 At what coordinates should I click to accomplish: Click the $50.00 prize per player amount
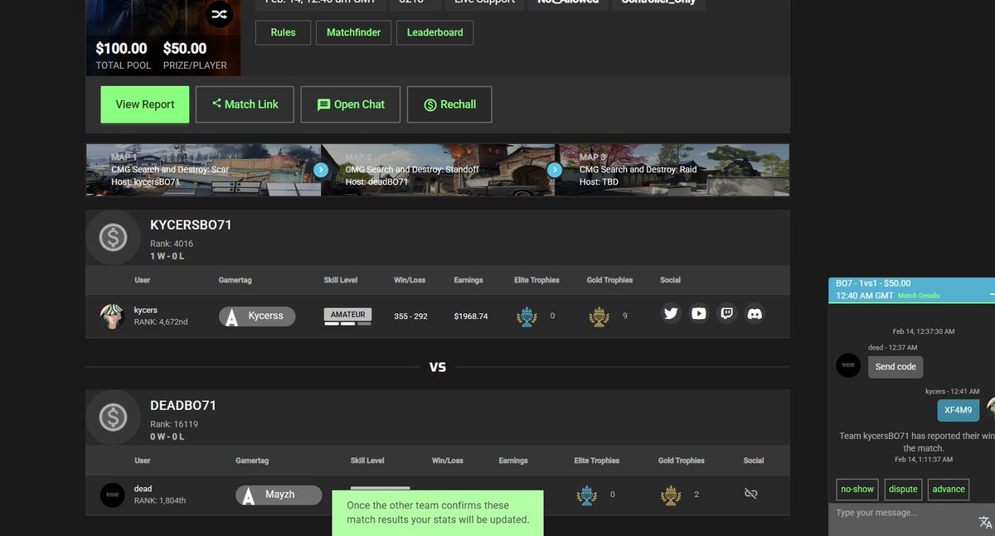(x=185, y=49)
